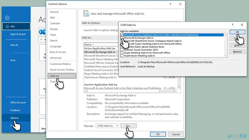The image size is (249, 140).
Task: Open Mail options category
Action: (x=52, y=18)
